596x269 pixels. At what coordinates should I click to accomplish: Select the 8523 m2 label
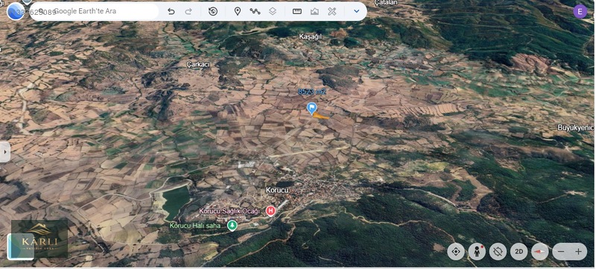[311, 91]
